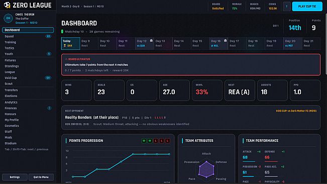Image resolution: width=327 pixels, height=184 pixels.
Task: Click the Defense 66 performance bar
Action: point(271,161)
